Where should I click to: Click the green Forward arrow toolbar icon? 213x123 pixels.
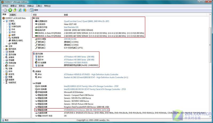point(10,10)
